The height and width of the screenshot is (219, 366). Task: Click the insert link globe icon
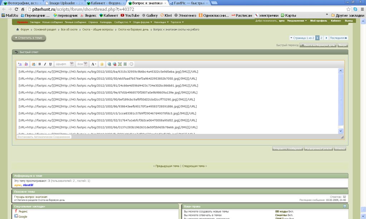109,64
